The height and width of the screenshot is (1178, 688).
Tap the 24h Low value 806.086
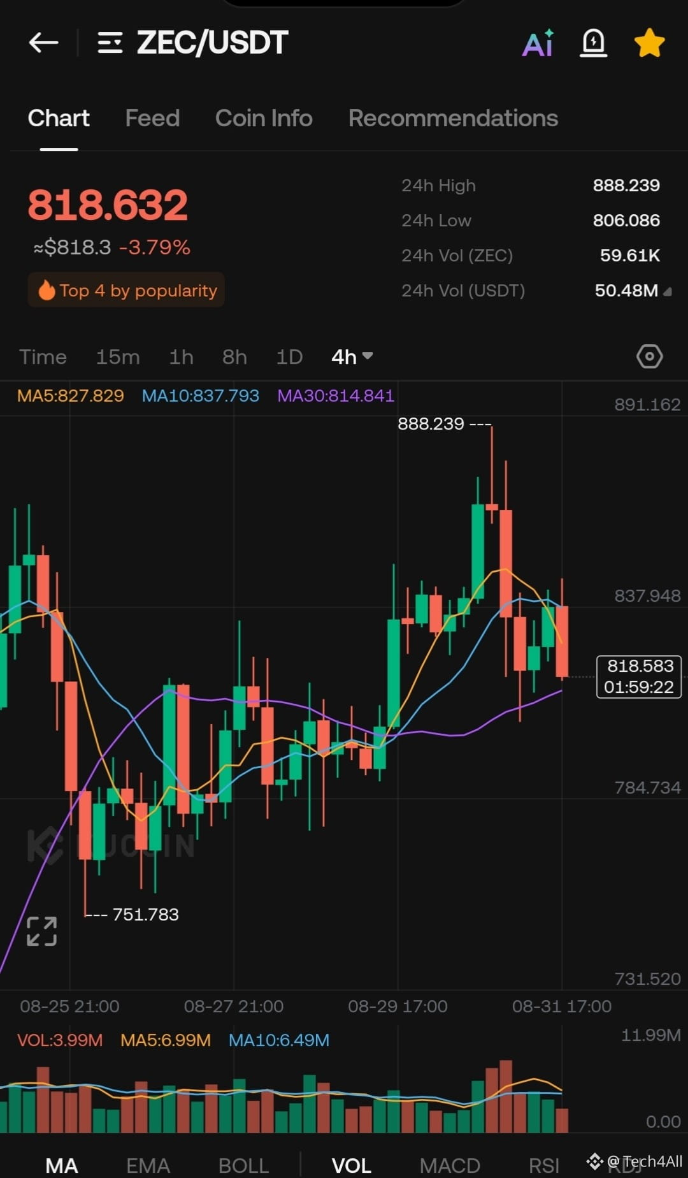[626, 221]
